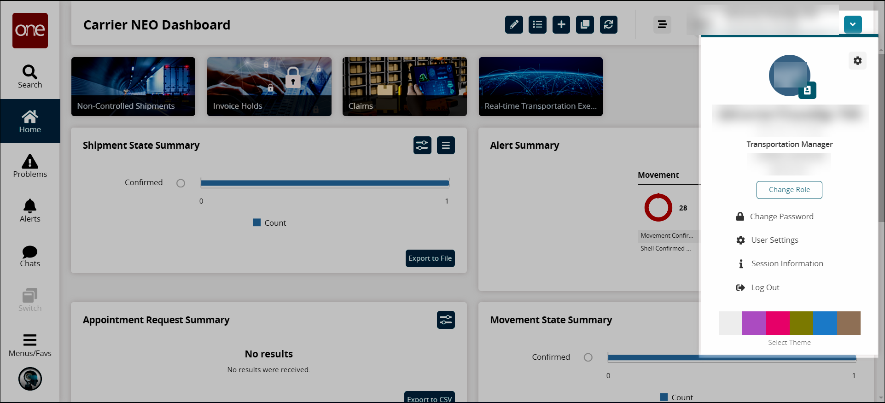
Task: Click the Transportation Manager role label
Action: click(x=789, y=144)
